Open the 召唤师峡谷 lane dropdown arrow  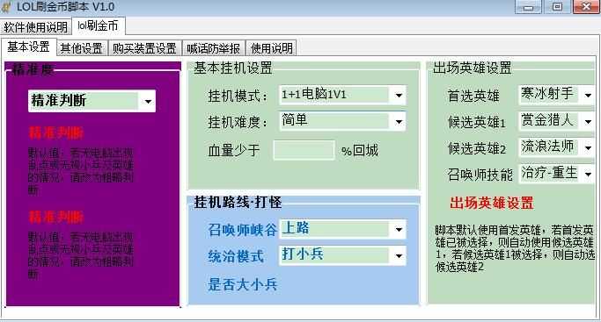pyautogui.click(x=399, y=230)
